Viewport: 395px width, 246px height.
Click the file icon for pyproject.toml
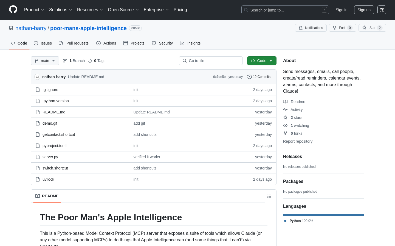point(38,146)
